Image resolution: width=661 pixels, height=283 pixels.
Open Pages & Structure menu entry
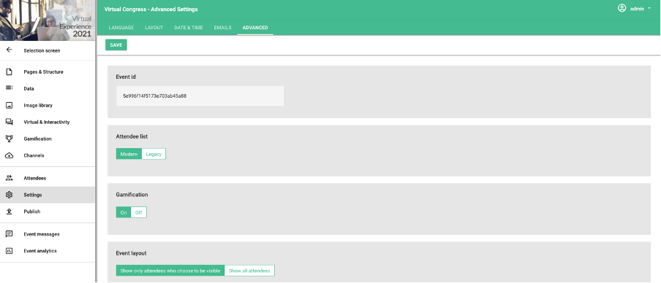click(43, 72)
